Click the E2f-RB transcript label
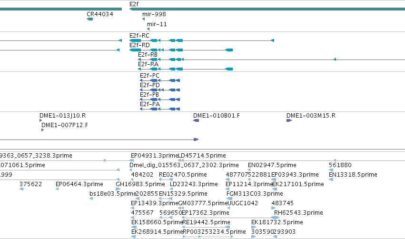 pos(148,55)
